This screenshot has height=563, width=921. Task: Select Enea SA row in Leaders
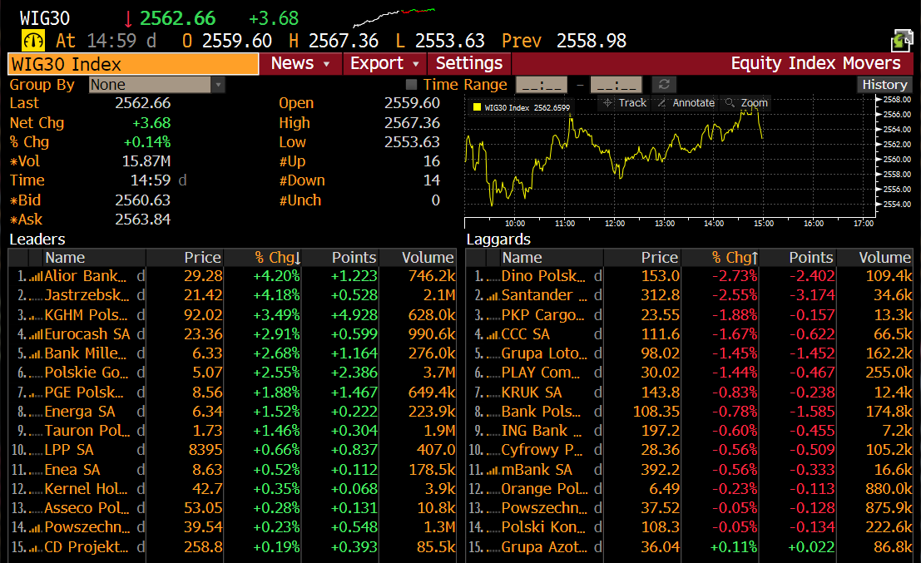click(x=233, y=470)
